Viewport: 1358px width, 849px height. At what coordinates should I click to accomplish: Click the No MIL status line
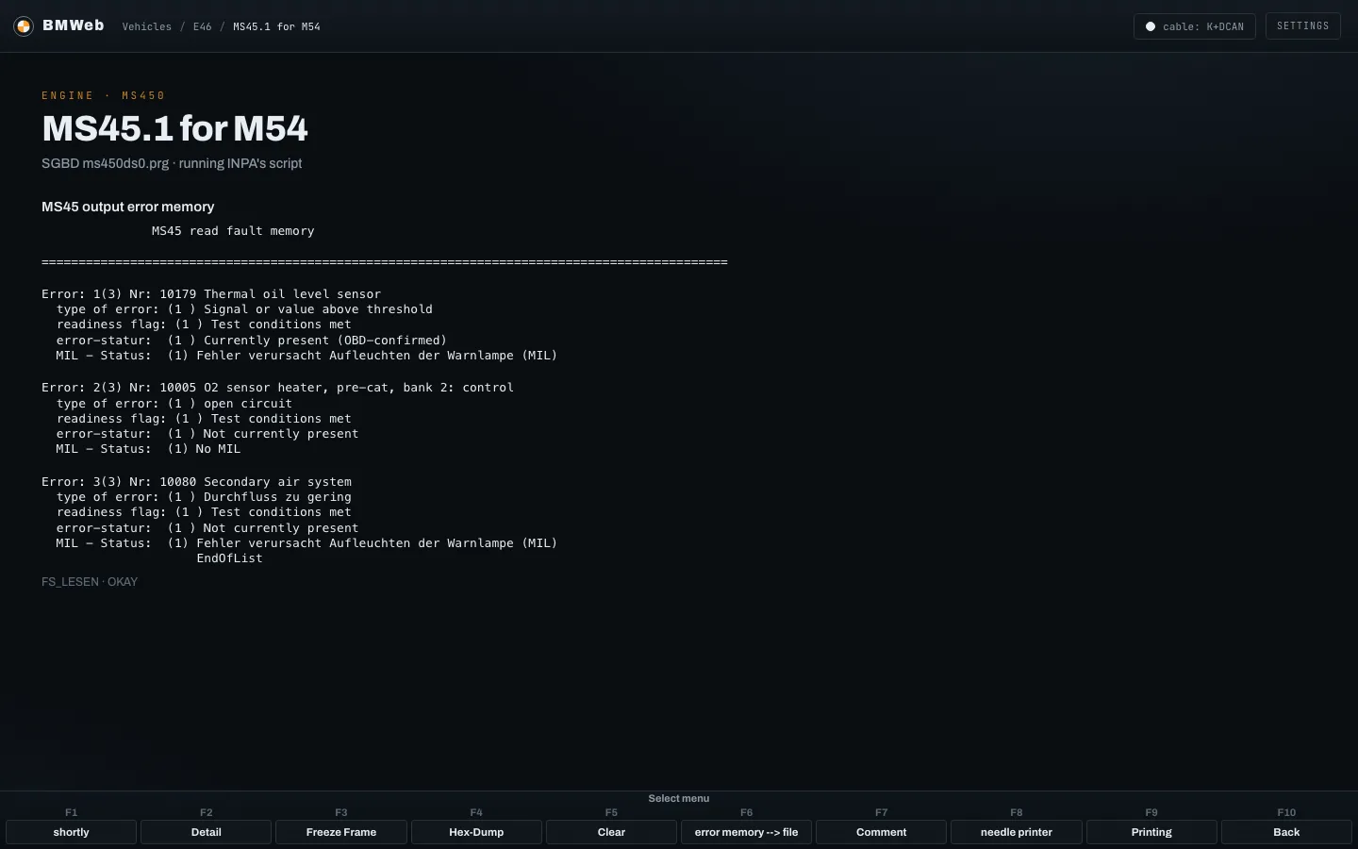148,449
